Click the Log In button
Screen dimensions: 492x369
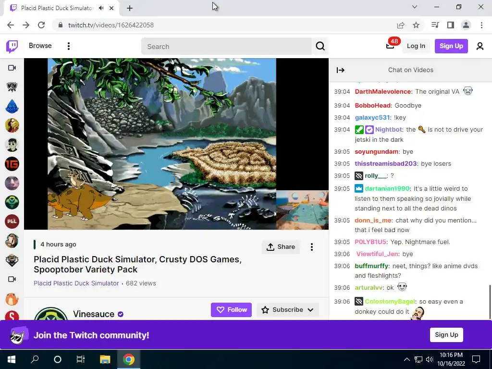(x=416, y=46)
